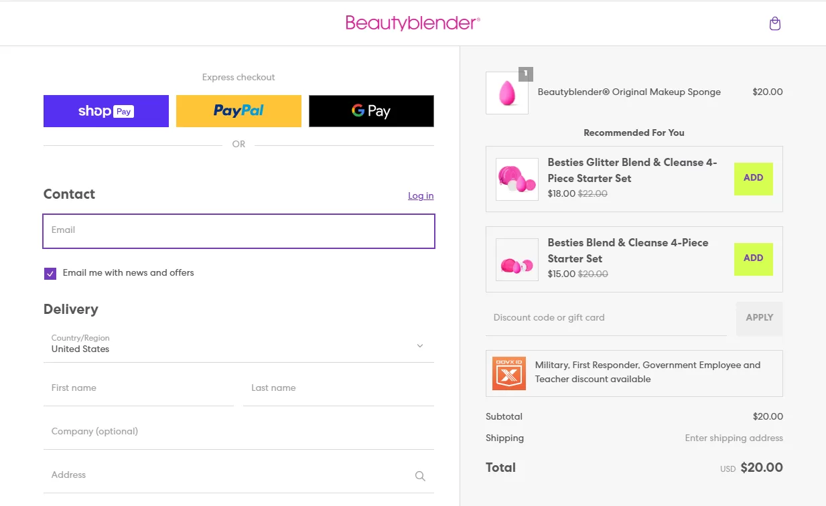Click the Express checkout label
The image size is (826, 506).
[x=238, y=78]
